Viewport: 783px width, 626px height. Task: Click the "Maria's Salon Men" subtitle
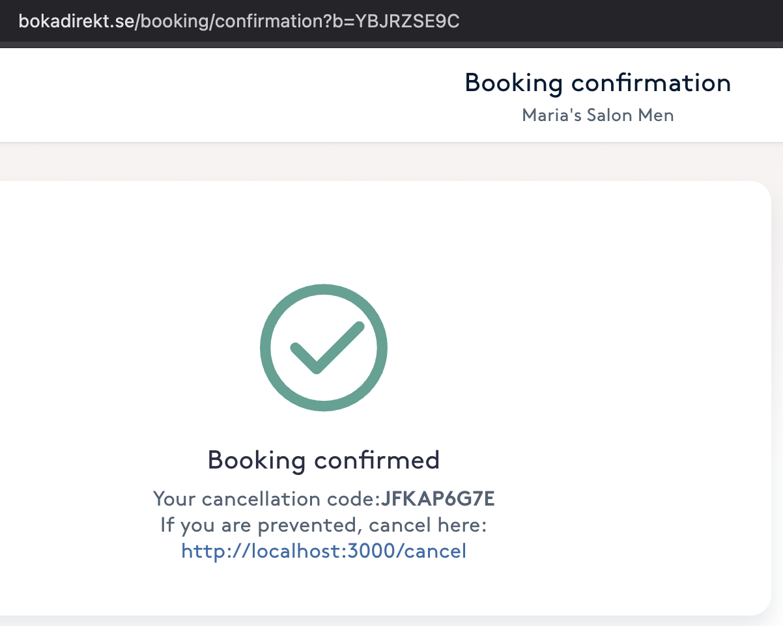point(597,116)
